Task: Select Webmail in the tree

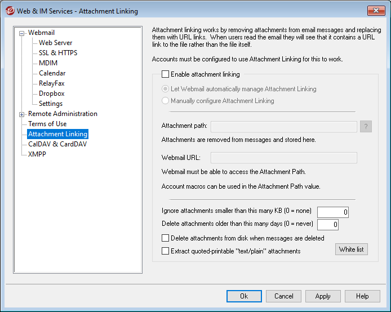Action: pyautogui.click(x=41, y=33)
